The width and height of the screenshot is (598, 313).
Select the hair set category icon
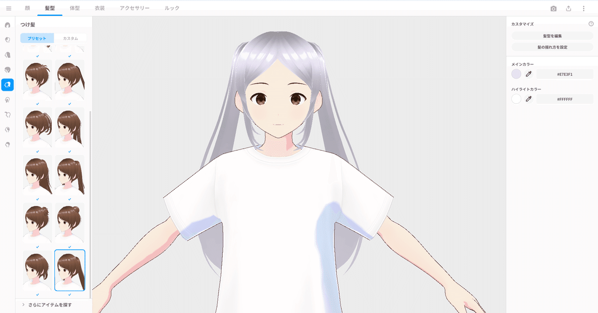pos(7,25)
